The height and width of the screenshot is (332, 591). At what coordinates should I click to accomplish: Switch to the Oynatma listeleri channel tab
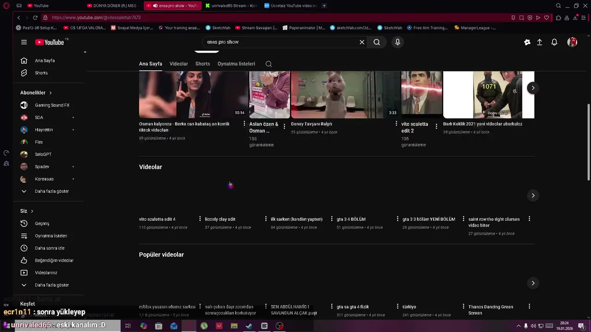(236, 64)
